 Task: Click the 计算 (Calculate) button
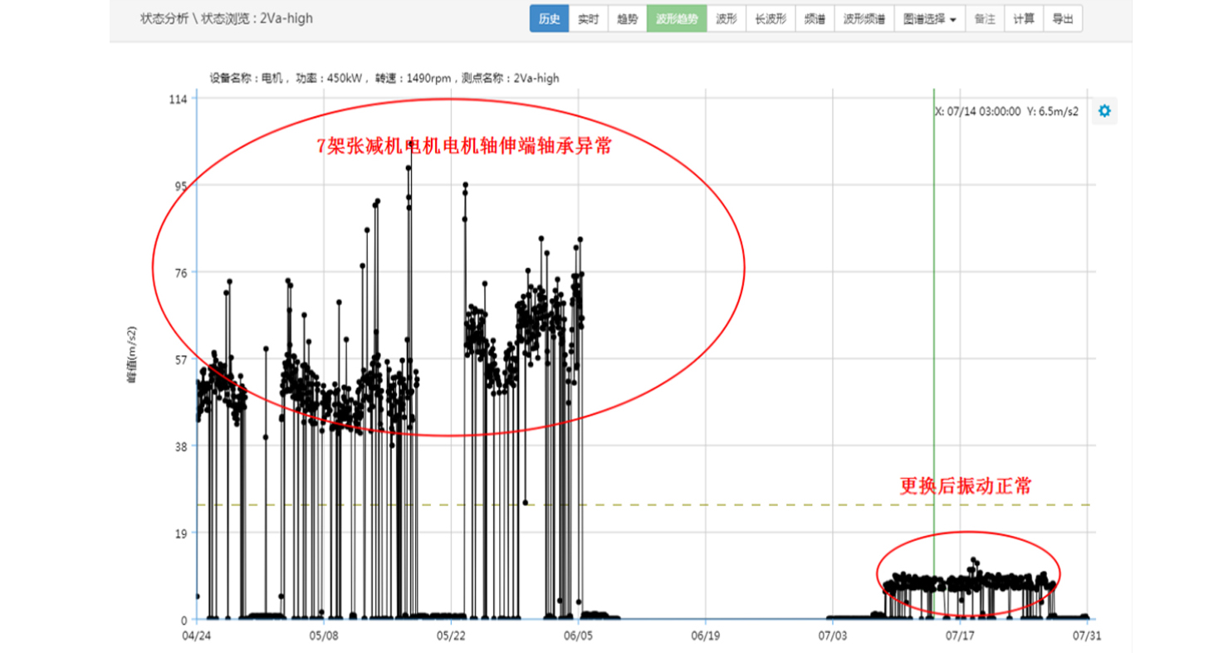click(x=1024, y=19)
